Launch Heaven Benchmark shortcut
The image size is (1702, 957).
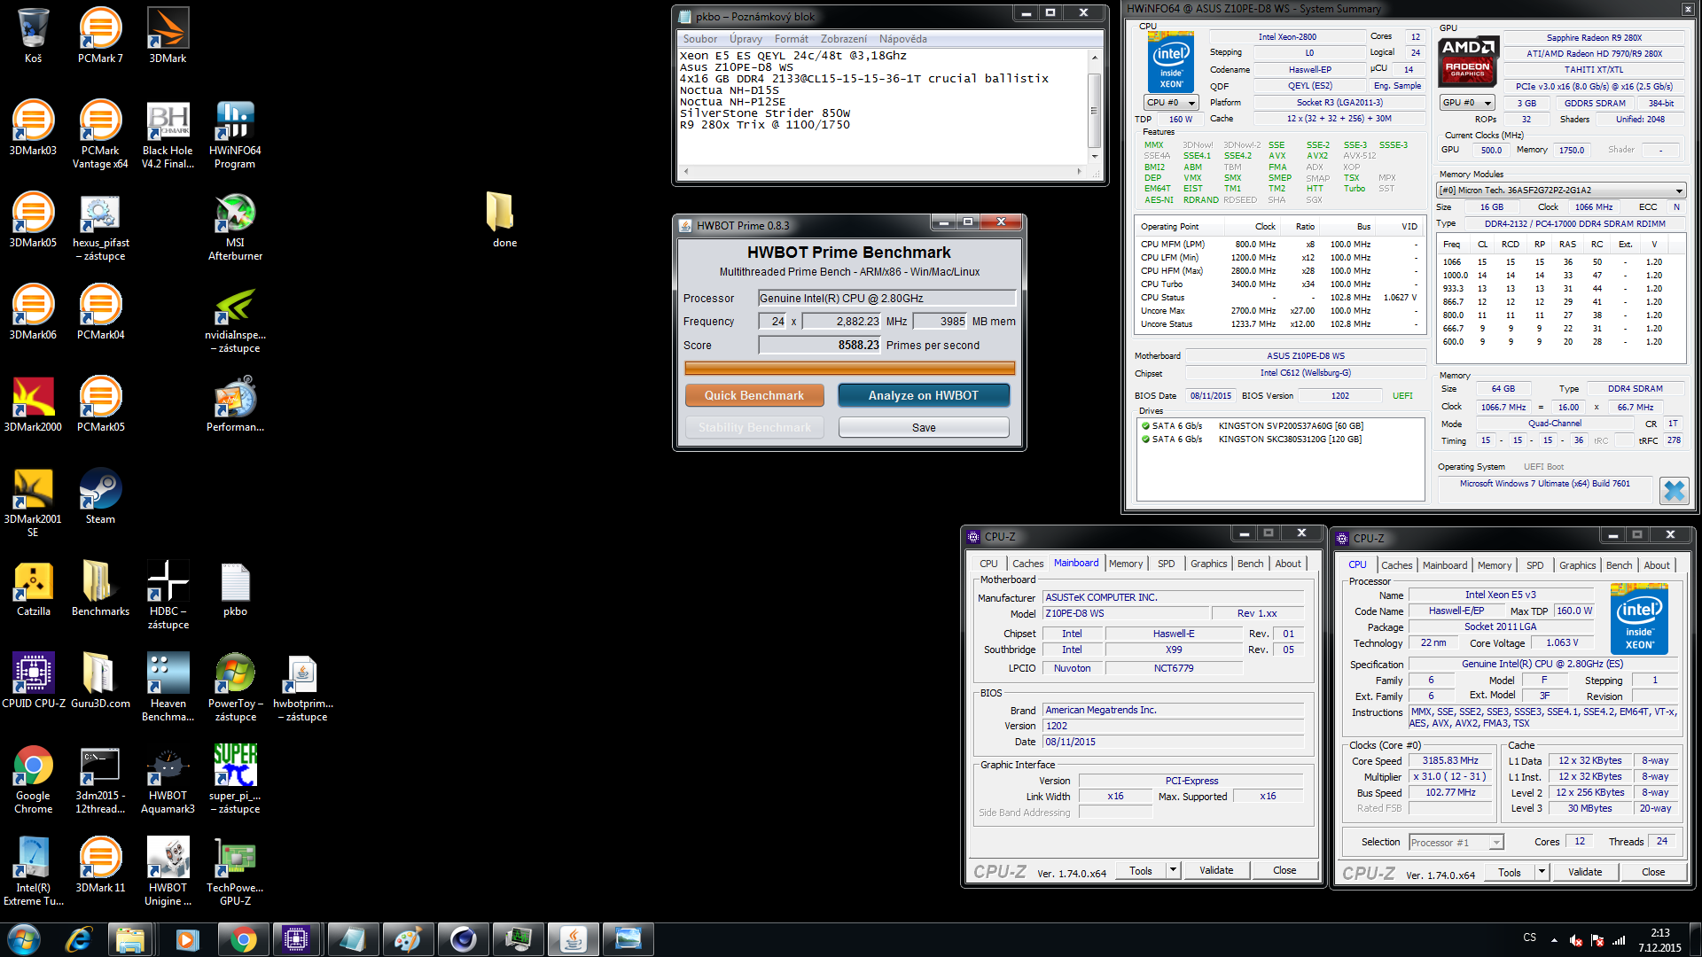[x=168, y=688]
